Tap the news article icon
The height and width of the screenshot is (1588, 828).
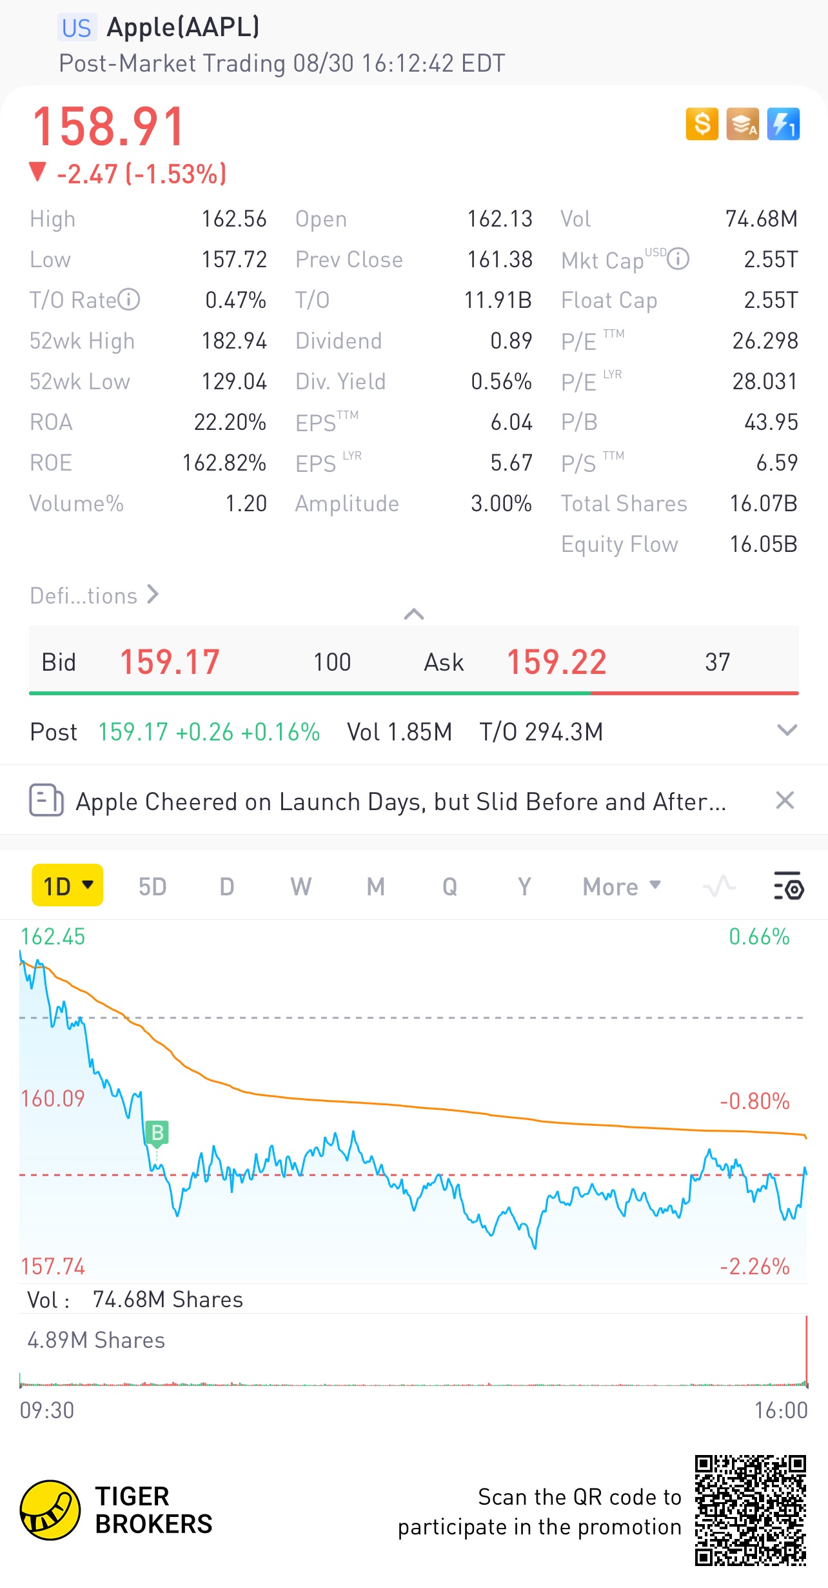click(46, 800)
